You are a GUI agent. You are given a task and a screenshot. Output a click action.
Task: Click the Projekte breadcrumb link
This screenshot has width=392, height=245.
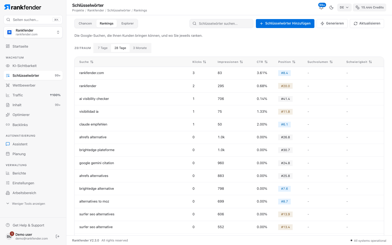pyautogui.click(x=78, y=10)
